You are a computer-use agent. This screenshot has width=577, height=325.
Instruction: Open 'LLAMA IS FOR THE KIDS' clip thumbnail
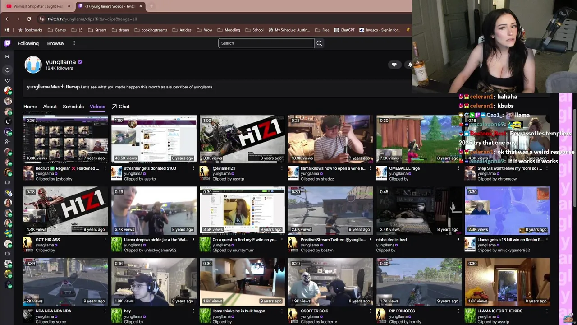(x=507, y=282)
